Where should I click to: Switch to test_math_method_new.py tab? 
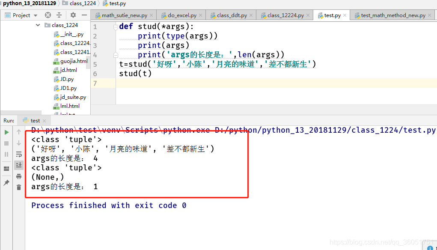[393, 15]
